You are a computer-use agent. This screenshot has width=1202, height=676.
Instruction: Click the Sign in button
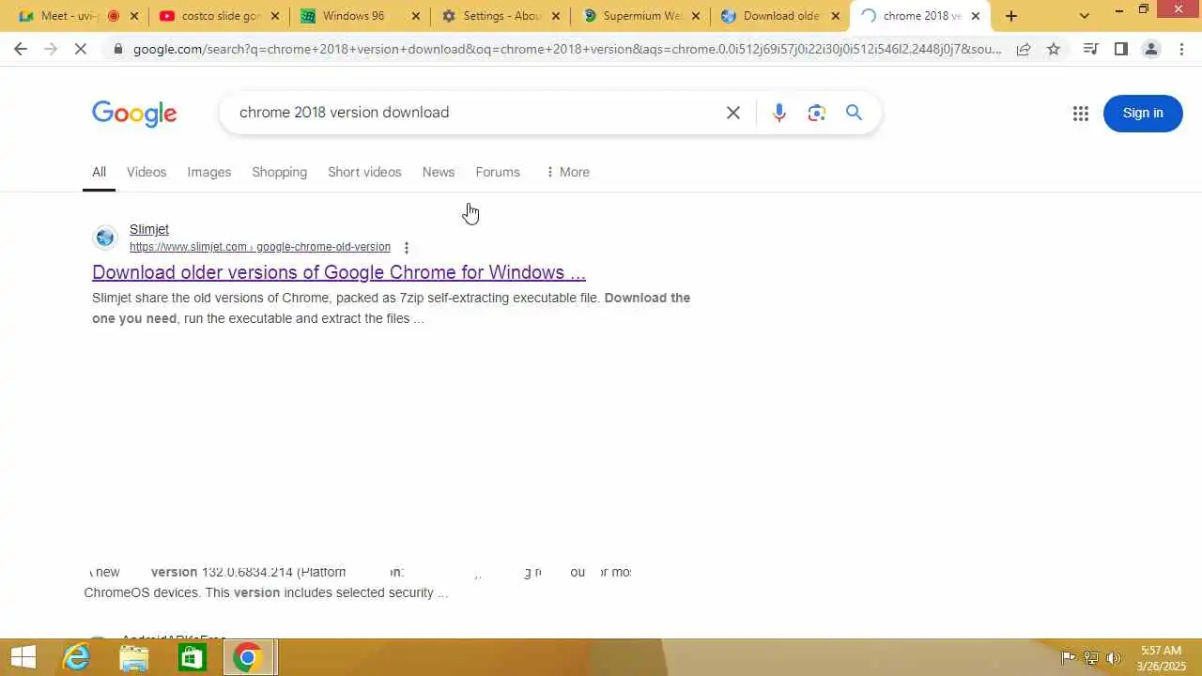(1143, 113)
